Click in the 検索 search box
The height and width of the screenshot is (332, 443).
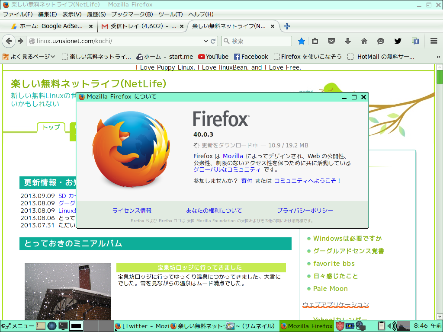[257, 41]
